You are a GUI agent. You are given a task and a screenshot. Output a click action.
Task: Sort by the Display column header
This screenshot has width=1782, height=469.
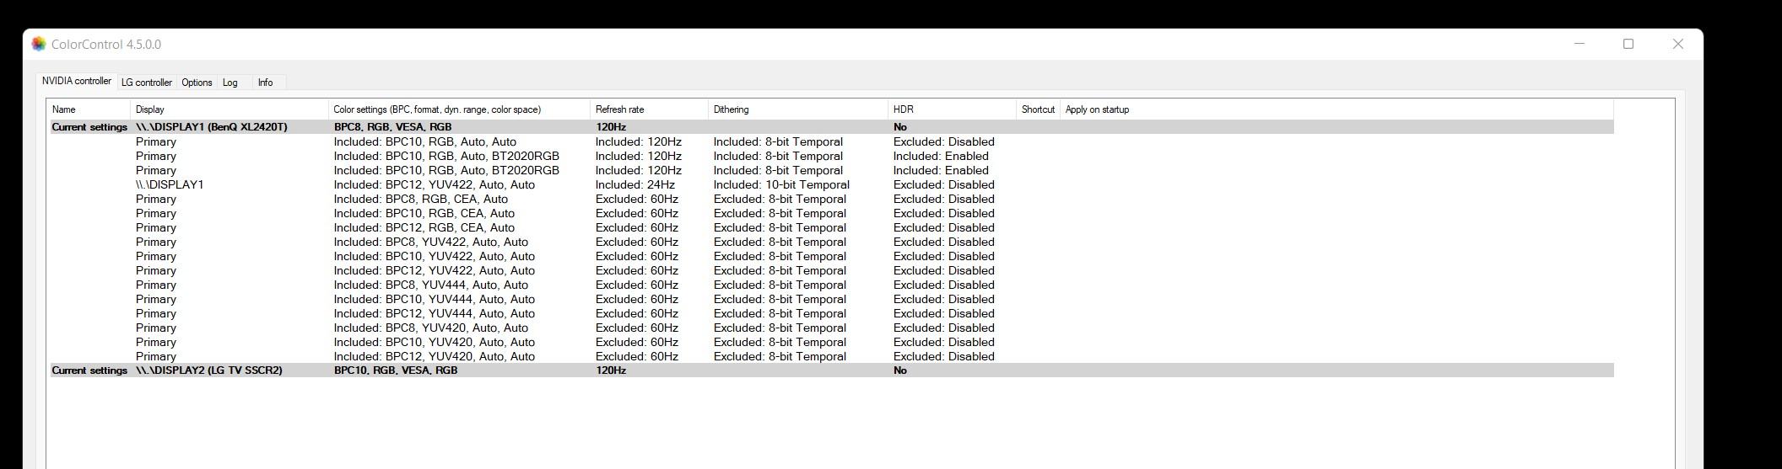coord(229,109)
